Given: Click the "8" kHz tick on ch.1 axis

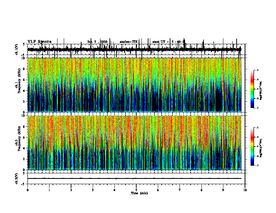Looking at the screenshot, I should click(24, 69).
